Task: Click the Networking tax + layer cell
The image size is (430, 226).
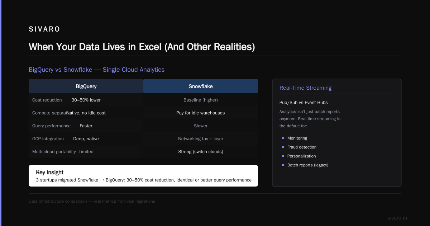Action: pyautogui.click(x=201, y=139)
